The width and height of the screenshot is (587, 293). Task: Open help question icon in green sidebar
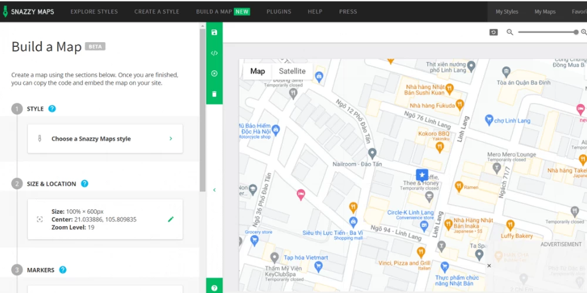pos(214,288)
